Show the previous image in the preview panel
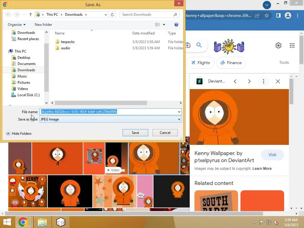 (x=235, y=81)
